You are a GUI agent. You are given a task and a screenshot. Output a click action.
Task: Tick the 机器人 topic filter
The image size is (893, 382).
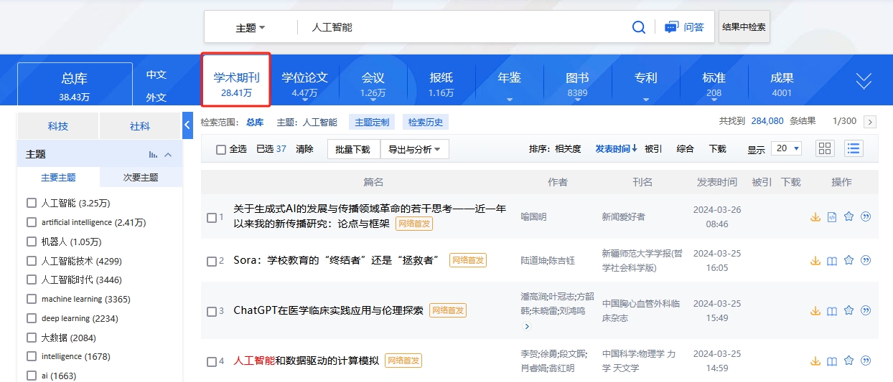[x=32, y=242]
